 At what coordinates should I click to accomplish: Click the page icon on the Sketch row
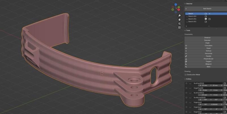coord(206,14)
